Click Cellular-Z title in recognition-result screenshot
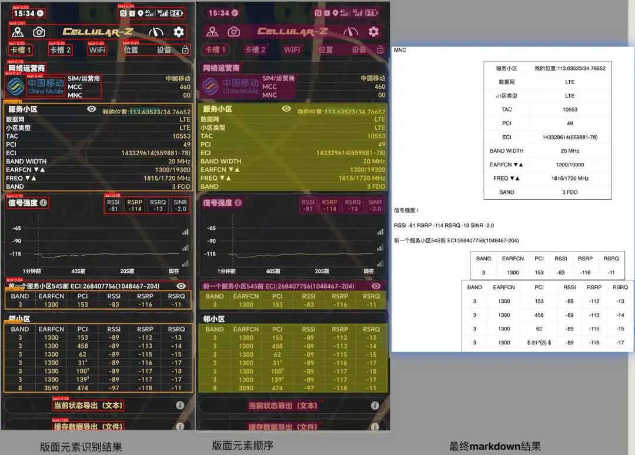The width and height of the screenshot is (635, 455). pyautogui.click(x=98, y=32)
